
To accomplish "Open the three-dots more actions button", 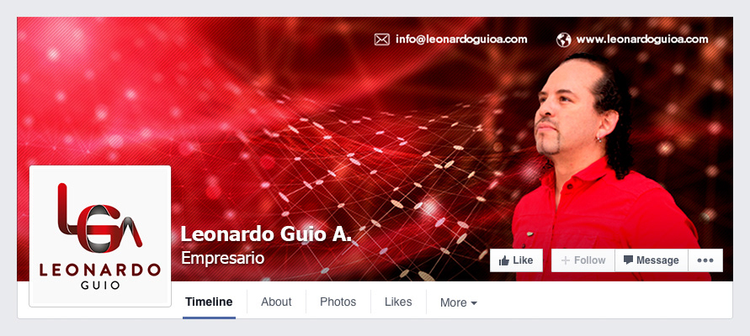I will (x=705, y=260).
